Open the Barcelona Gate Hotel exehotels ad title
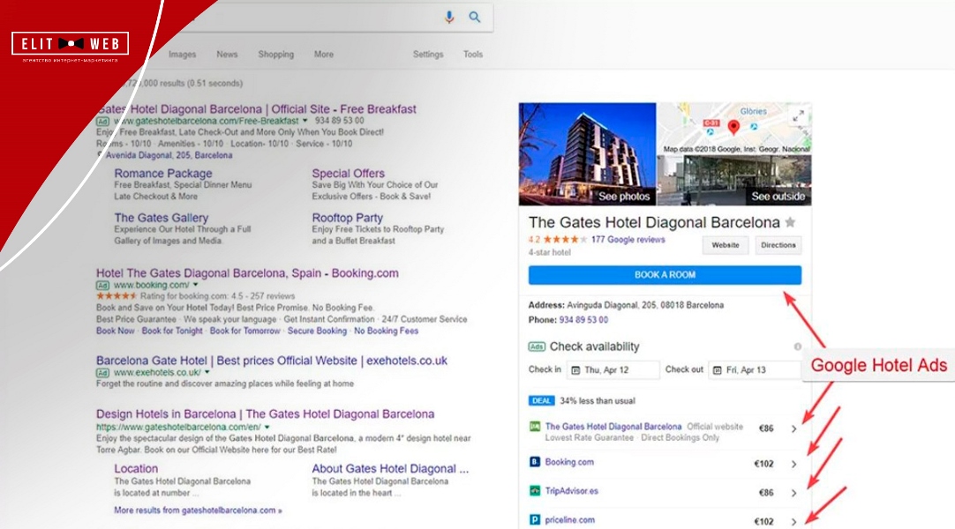The height and width of the screenshot is (529, 955). coord(272,361)
